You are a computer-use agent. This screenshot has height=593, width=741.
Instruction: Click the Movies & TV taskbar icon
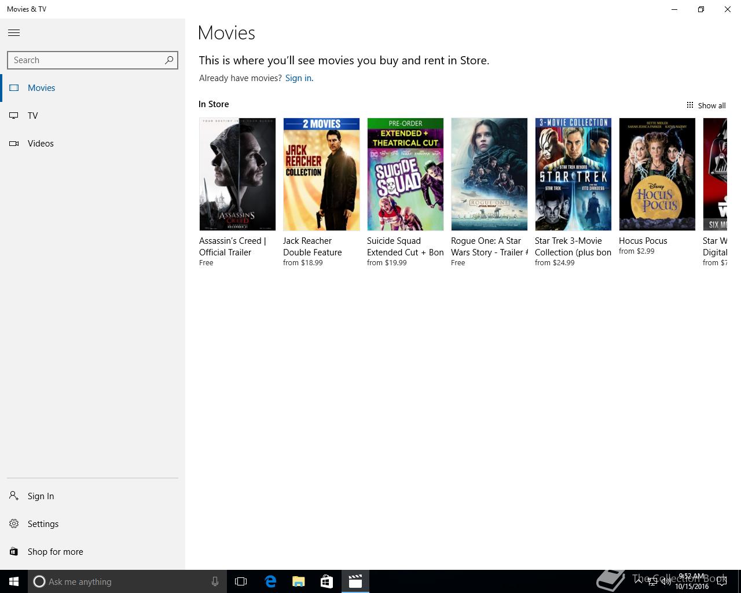coord(355,581)
